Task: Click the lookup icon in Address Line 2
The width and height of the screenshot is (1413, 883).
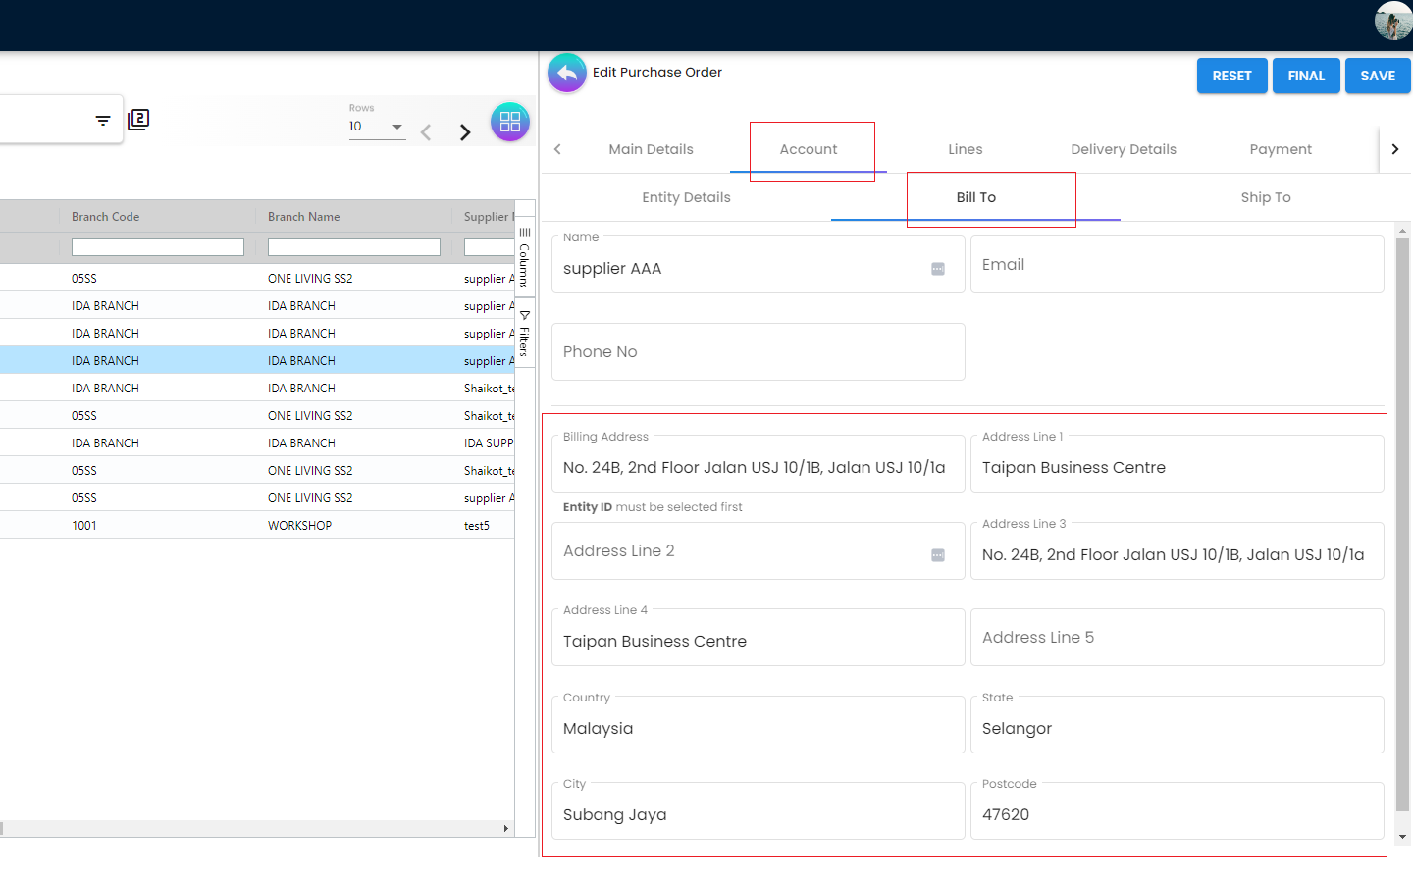Action: tap(938, 555)
